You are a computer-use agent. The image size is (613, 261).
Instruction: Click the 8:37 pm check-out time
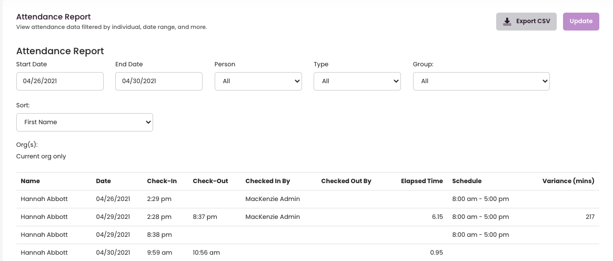click(205, 217)
